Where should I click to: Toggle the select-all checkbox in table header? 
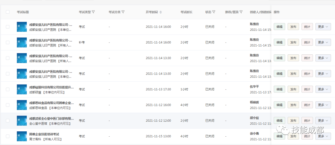click(8, 12)
